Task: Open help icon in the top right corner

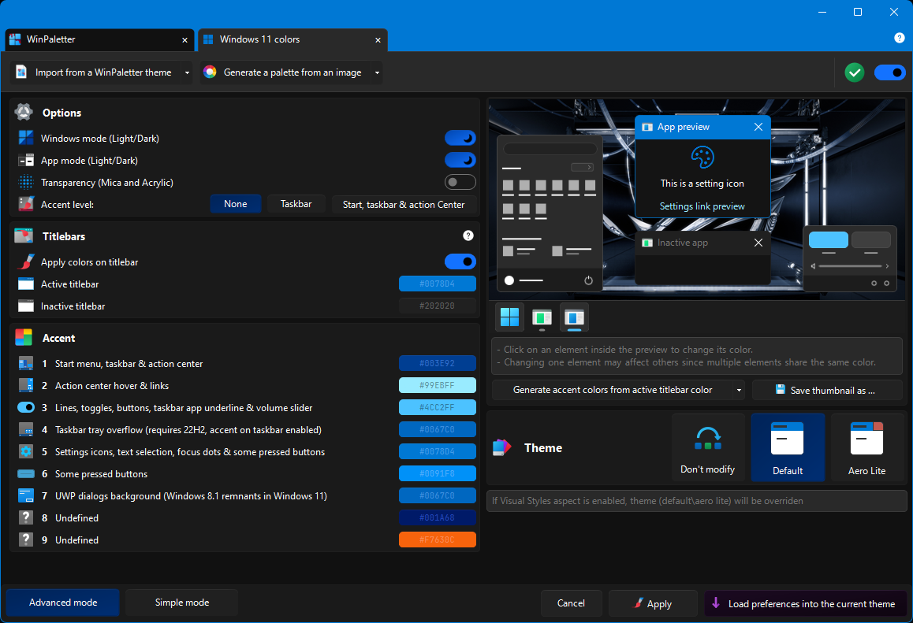Action: pyautogui.click(x=899, y=38)
